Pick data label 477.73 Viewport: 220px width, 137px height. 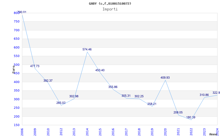pos(35,66)
